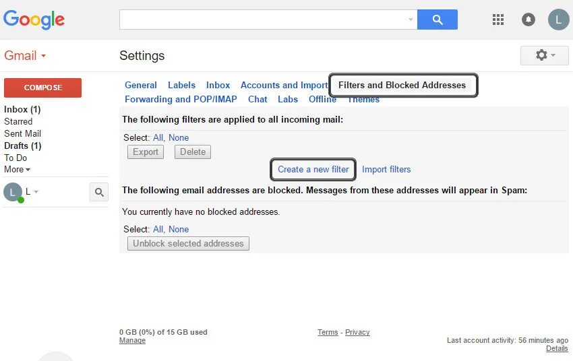This screenshot has width=573, height=361.
Task: Click the Manage storage link
Action: coord(132,340)
